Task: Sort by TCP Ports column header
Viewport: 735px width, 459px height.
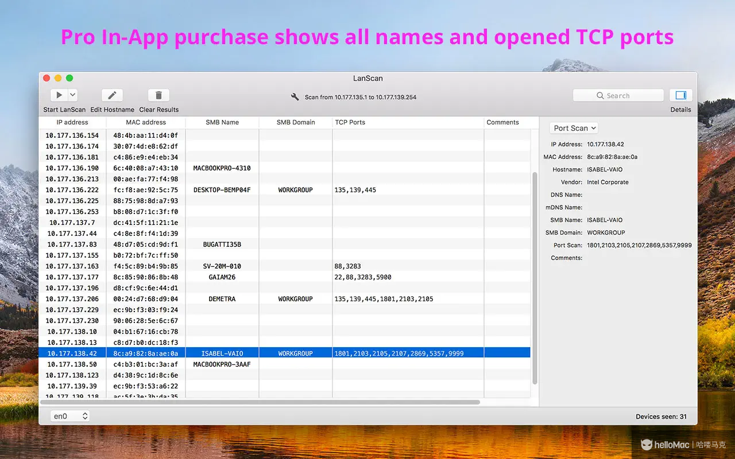Action: [x=408, y=122]
